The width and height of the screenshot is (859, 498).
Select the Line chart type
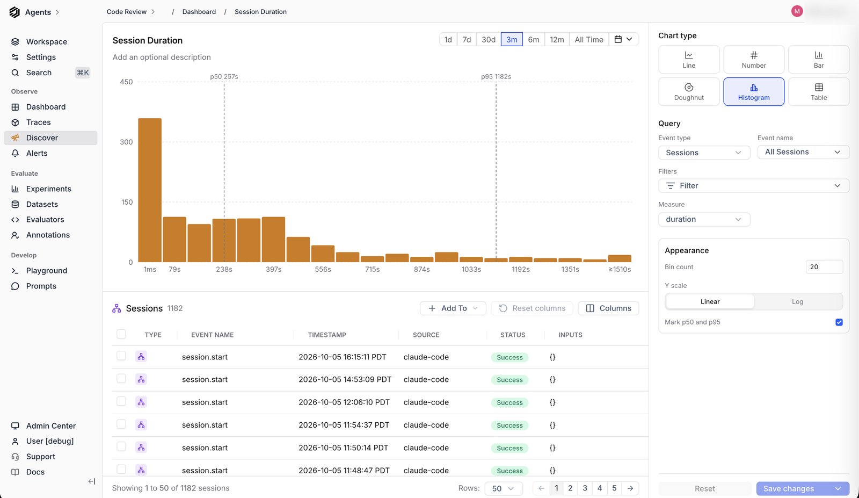[x=689, y=60]
